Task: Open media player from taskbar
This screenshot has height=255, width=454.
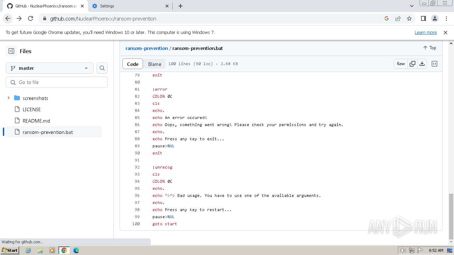Action: [52, 250]
